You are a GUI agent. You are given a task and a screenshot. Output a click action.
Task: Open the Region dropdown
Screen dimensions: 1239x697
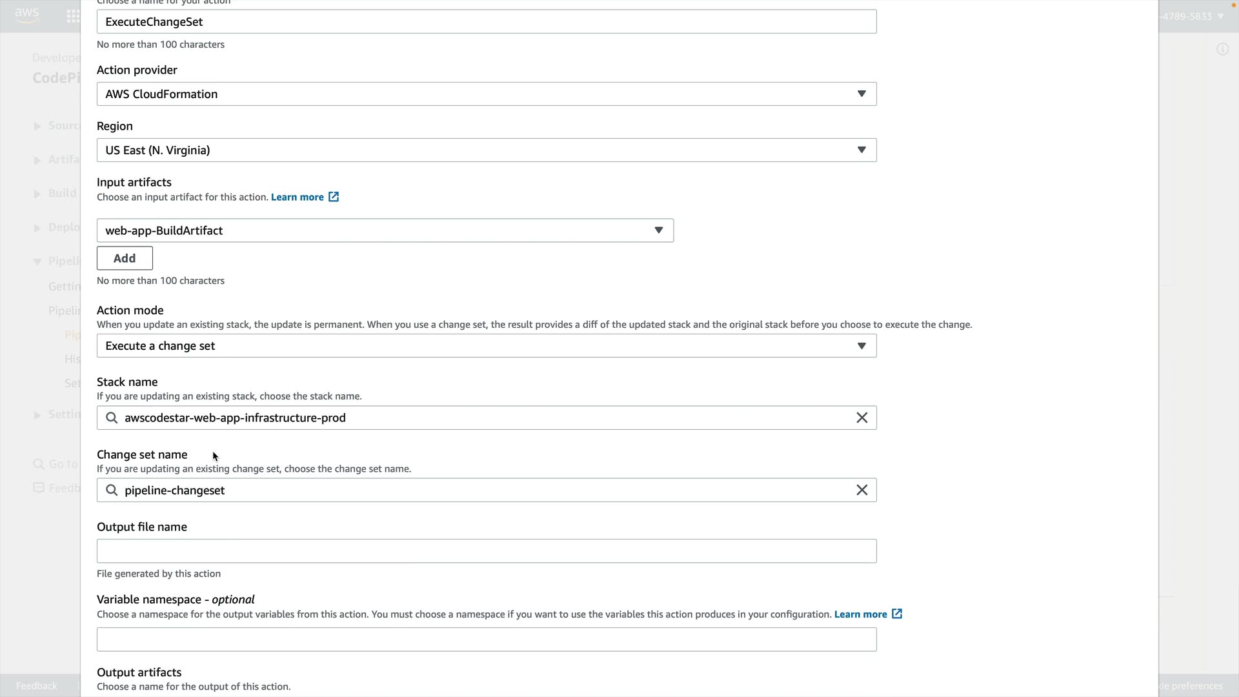pyautogui.click(x=486, y=150)
